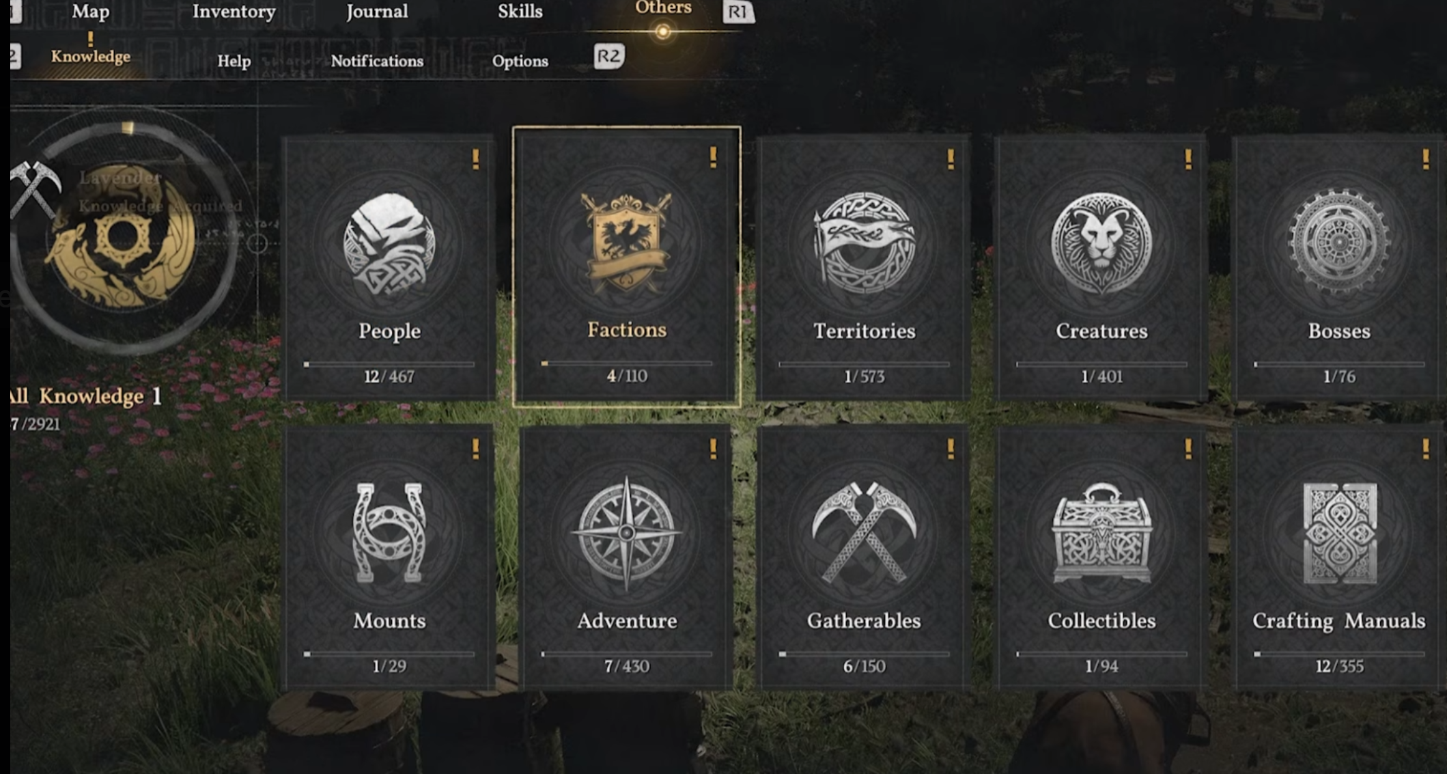The width and height of the screenshot is (1447, 774).
Task: Open the Skills tab
Action: point(520,11)
